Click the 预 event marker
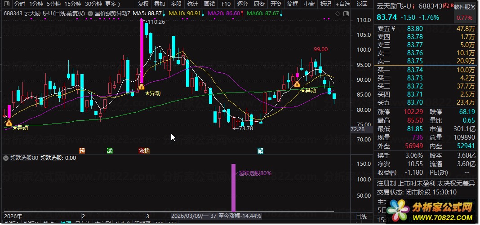480x225 pixels. pyautogui.click(x=82, y=150)
